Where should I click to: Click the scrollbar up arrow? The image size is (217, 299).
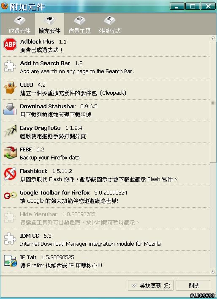pyautogui.click(x=213, y=38)
